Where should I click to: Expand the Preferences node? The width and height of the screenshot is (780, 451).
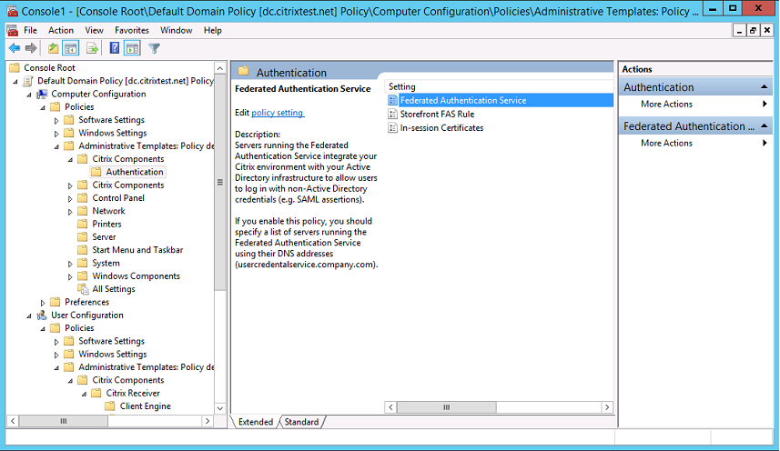pos(43,303)
